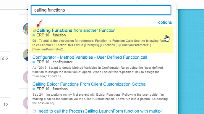Image resolution: width=204 pixels, height=114 pixels.
Task: Click the 552 count in topic list
Action: [4, 59]
